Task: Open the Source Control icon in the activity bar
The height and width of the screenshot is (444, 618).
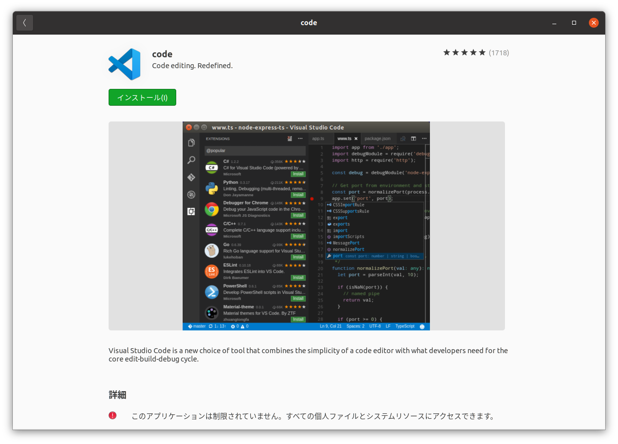Action: point(191,177)
